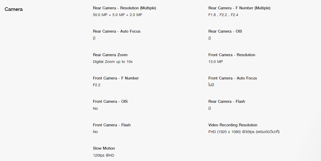The width and height of the screenshot is (321, 161).
Task: Select the 120fps @HD value
Action: point(103,155)
